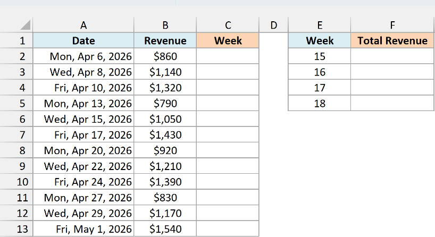Screen dimensions: 435x237
Task: Select row 1 header
Action: coord(16,41)
